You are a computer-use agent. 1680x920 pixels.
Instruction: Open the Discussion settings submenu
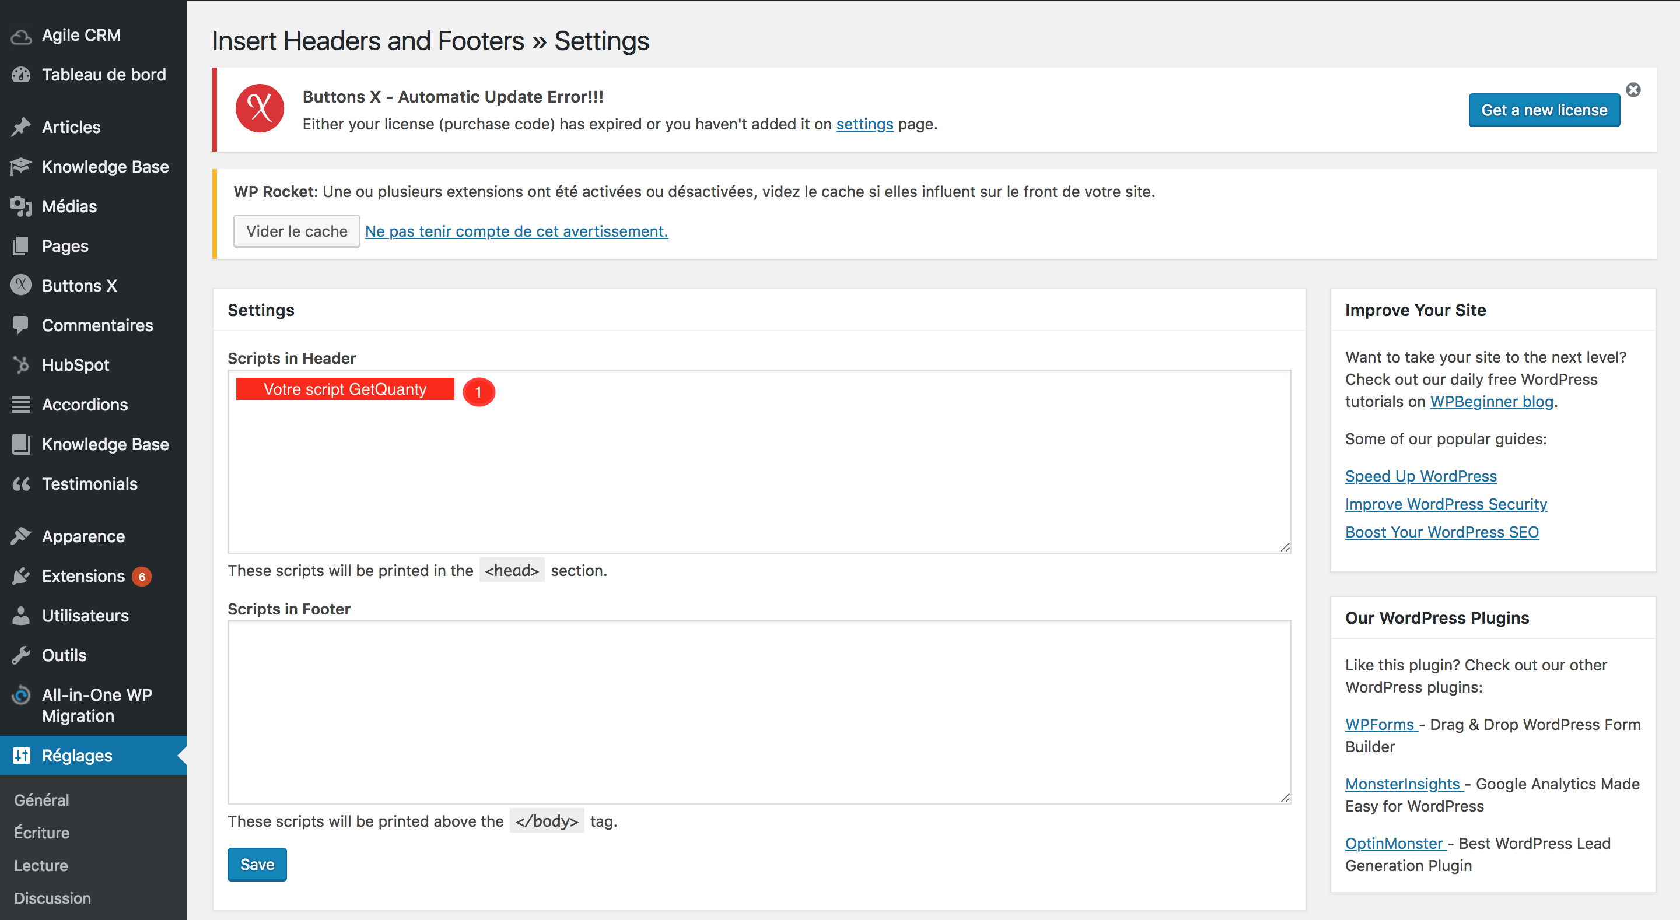click(x=53, y=898)
